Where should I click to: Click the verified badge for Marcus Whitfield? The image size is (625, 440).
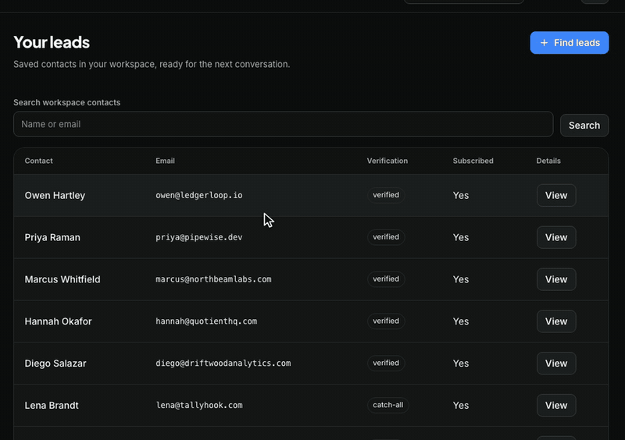tap(386, 279)
